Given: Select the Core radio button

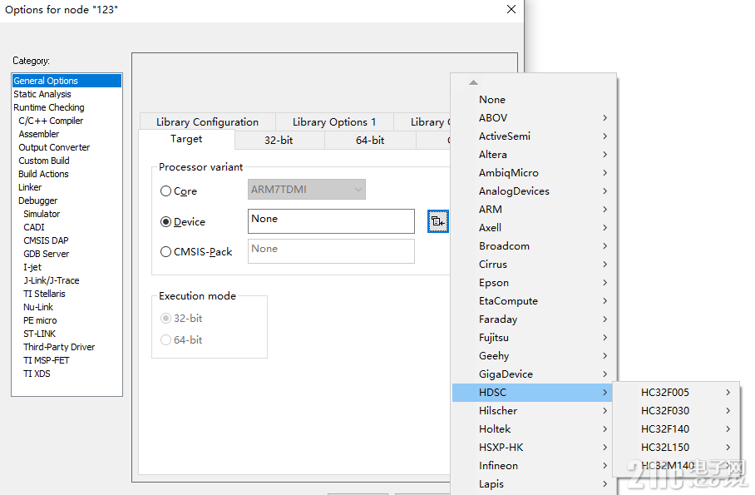Looking at the screenshot, I should point(165,191).
